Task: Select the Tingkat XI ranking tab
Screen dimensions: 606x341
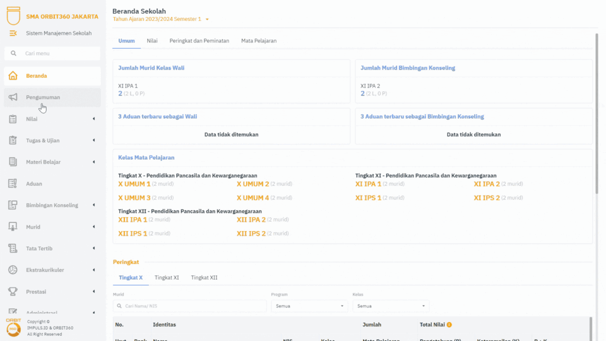Action: pos(167,278)
